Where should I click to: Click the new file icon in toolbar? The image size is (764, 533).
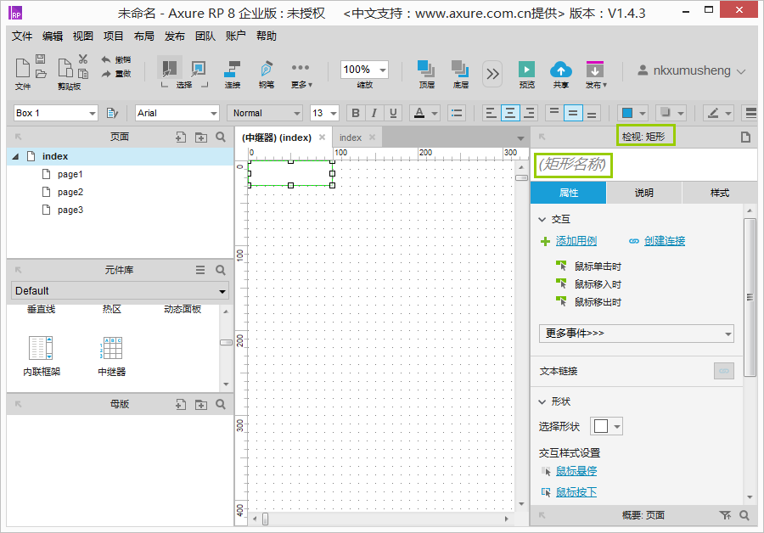[22, 68]
